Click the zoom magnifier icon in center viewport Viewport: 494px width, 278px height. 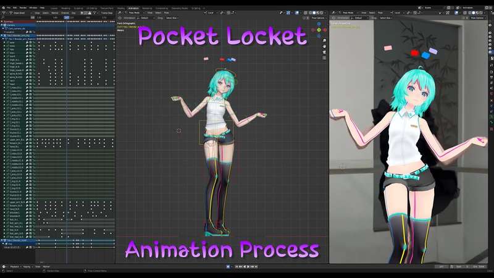[324, 41]
